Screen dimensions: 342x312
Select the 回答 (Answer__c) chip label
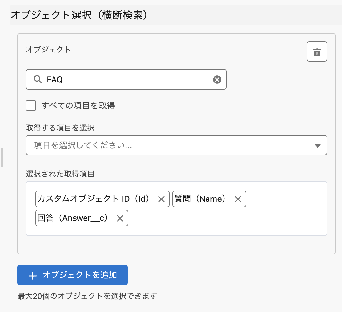pyautogui.click(x=72, y=218)
